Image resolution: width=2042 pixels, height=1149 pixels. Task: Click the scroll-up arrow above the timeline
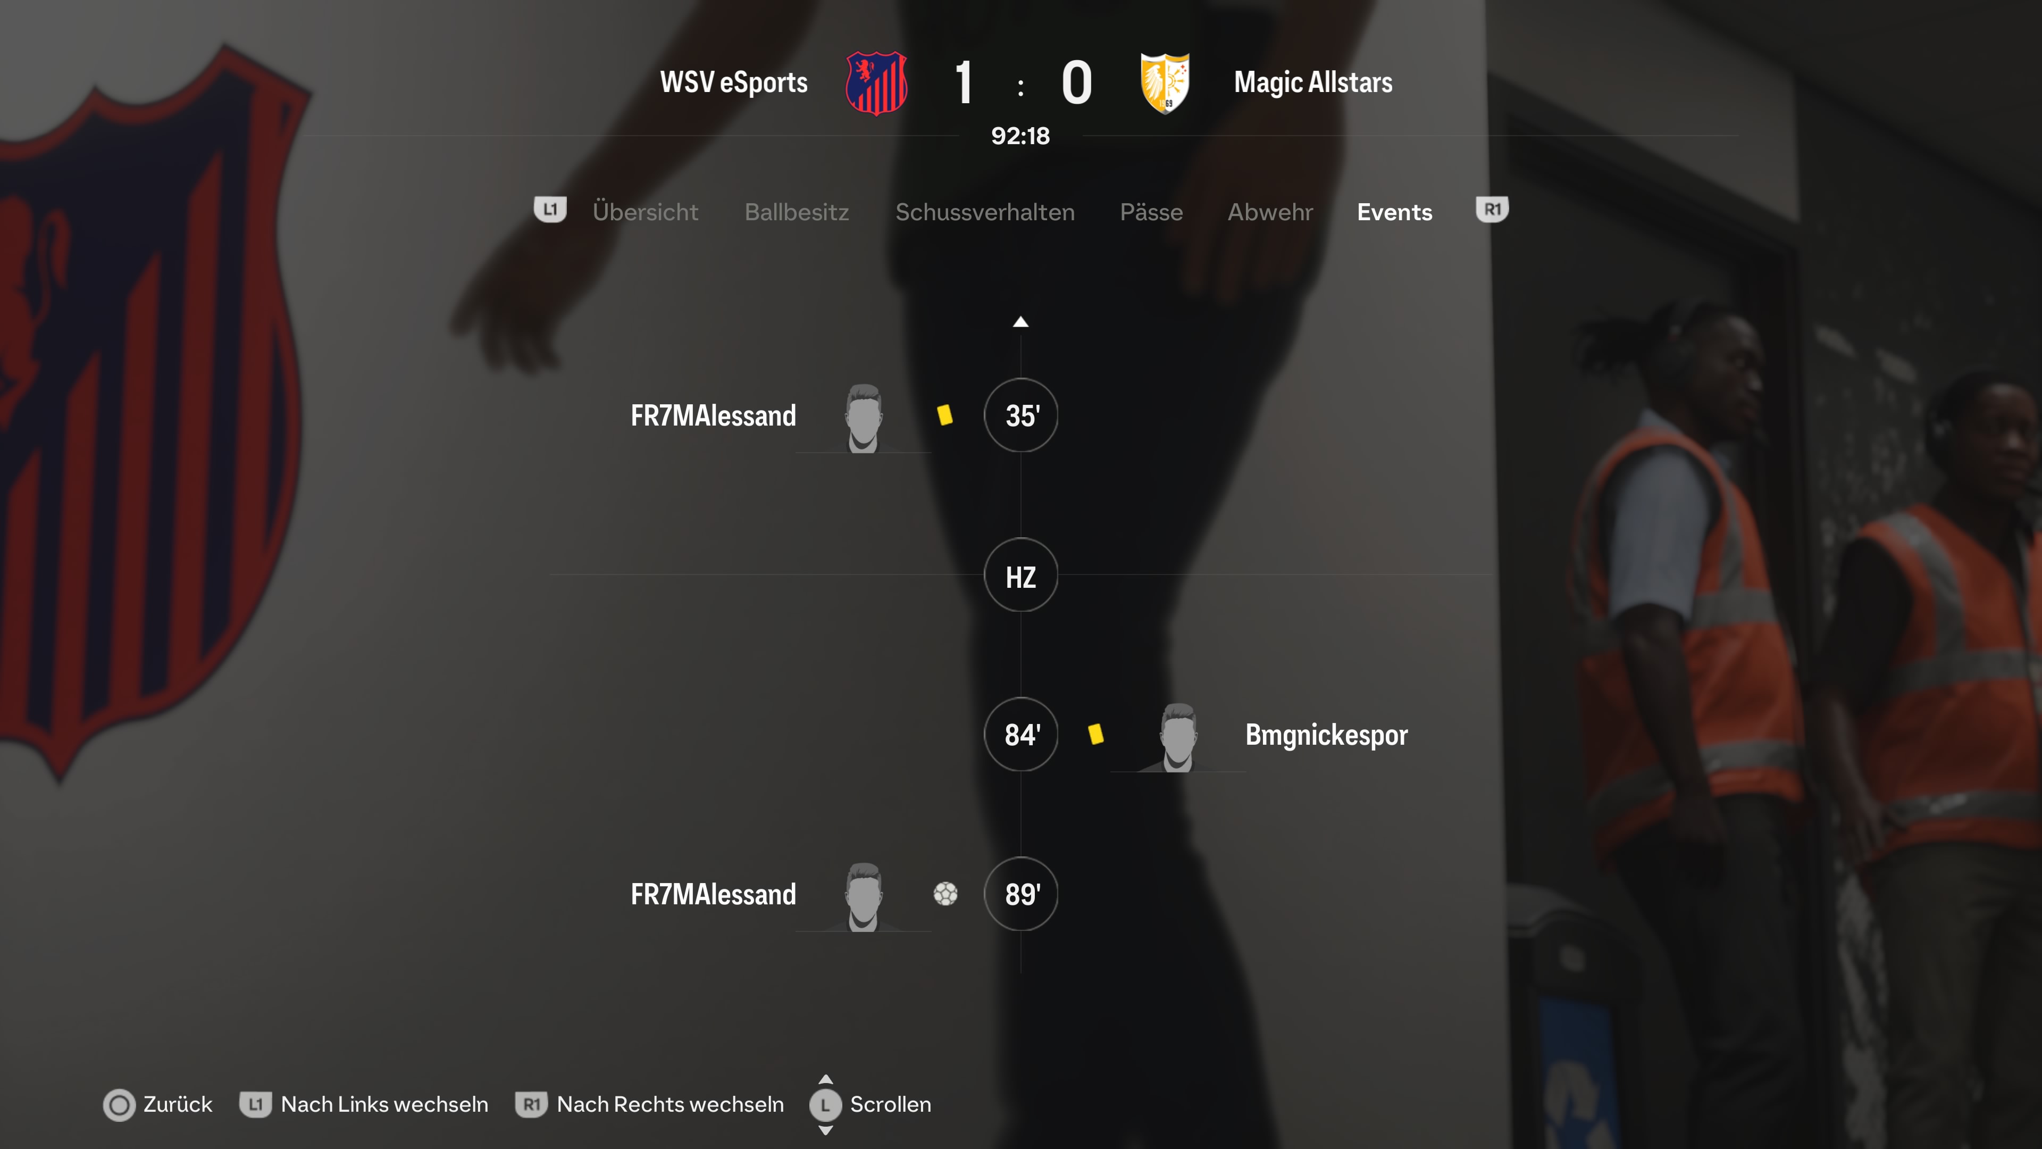click(1020, 321)
